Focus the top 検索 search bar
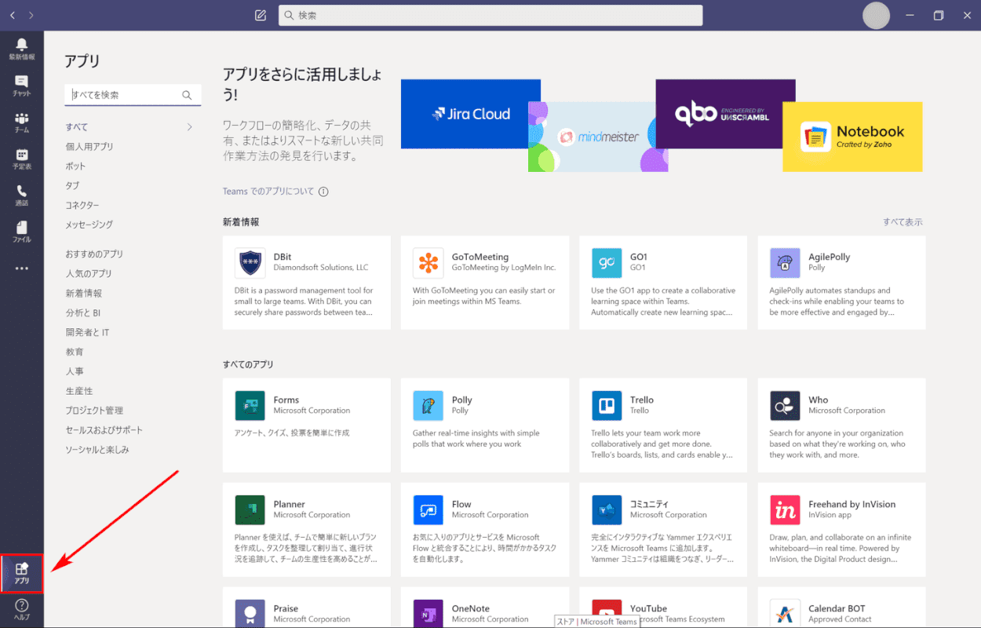 point(491,15)
